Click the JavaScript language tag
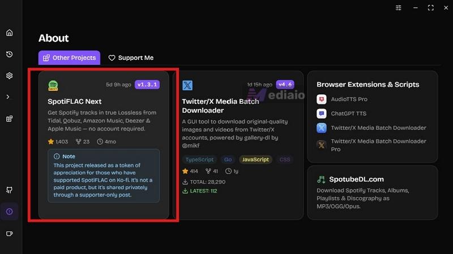The image size is (453, 254). click(x=255, y=159)
